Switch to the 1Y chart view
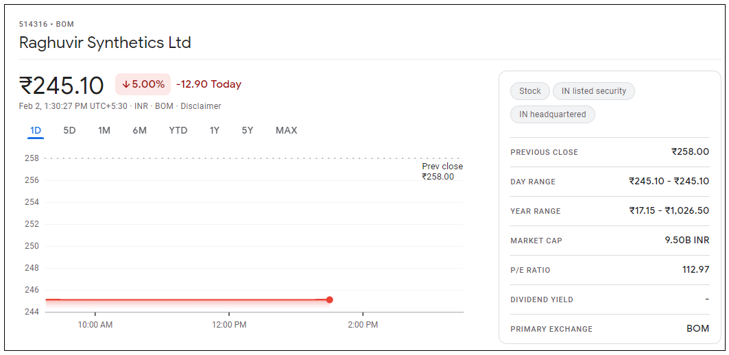This screenshot has width=729, height=355. 215,131
